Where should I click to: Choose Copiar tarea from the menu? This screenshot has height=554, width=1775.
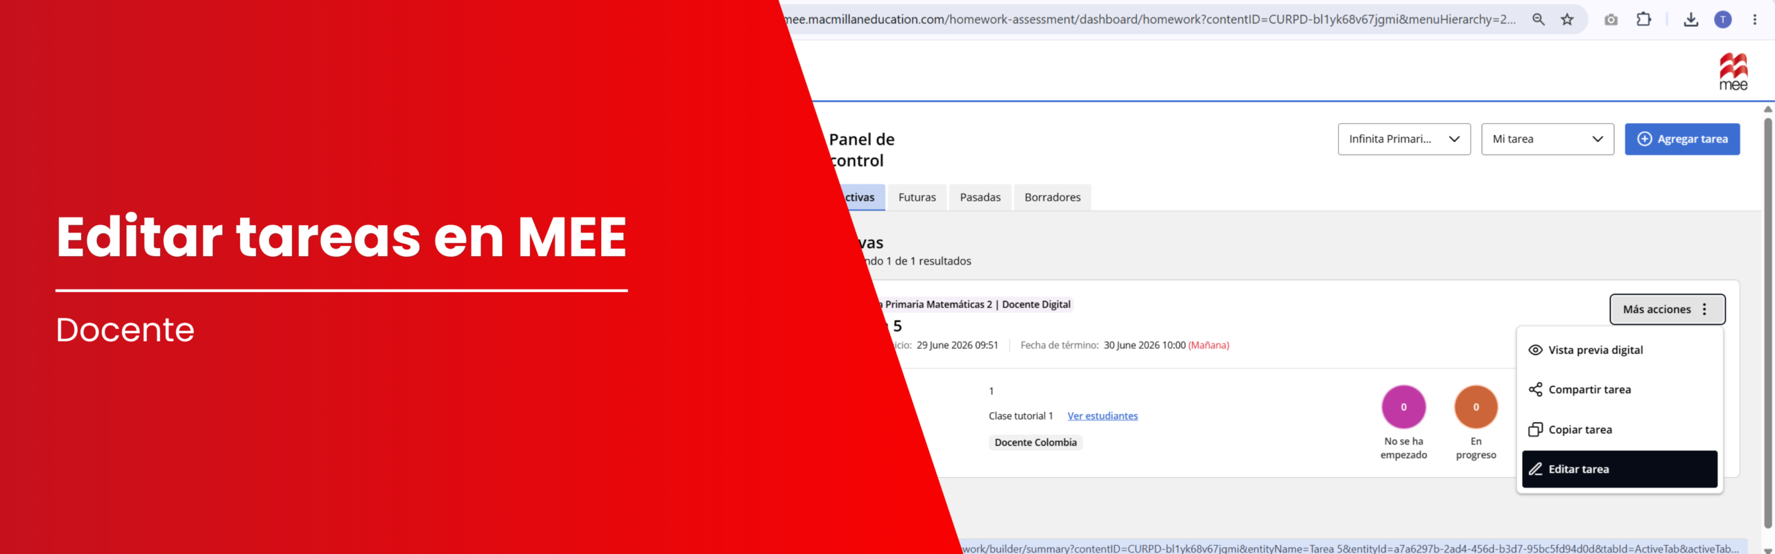[x=1620, y=430]
